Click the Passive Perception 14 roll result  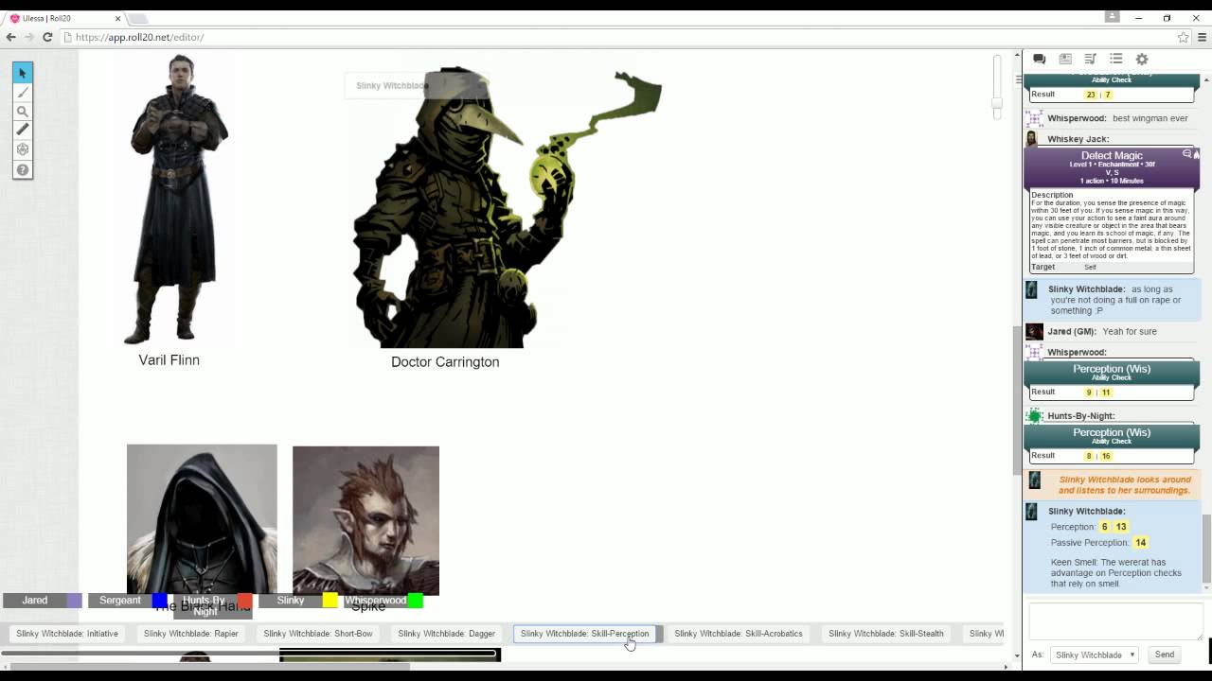pyautogui.click(x=1140, y=543)
